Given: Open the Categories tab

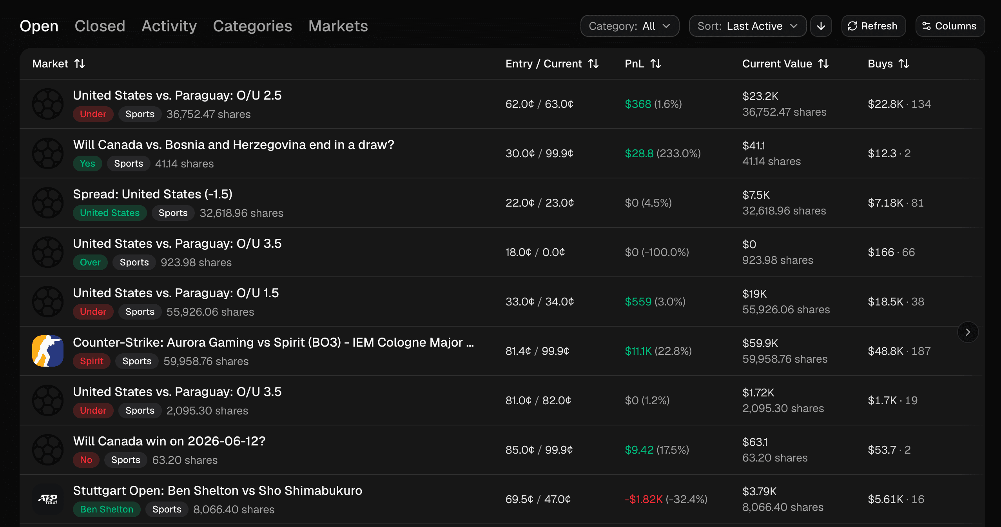Looking at the screenshot, I should tap(252, 26).
